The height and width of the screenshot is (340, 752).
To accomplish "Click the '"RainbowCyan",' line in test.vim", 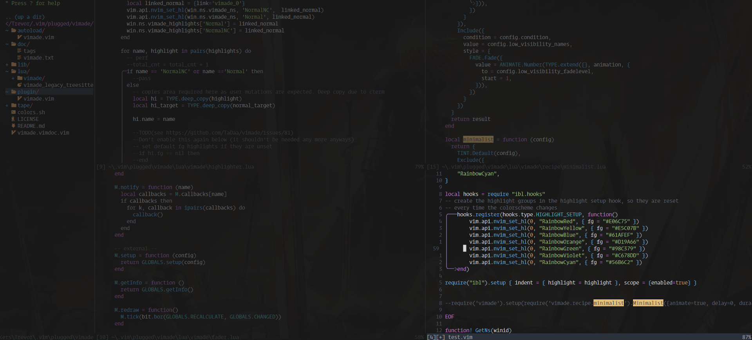I will [x=478, y=174].
